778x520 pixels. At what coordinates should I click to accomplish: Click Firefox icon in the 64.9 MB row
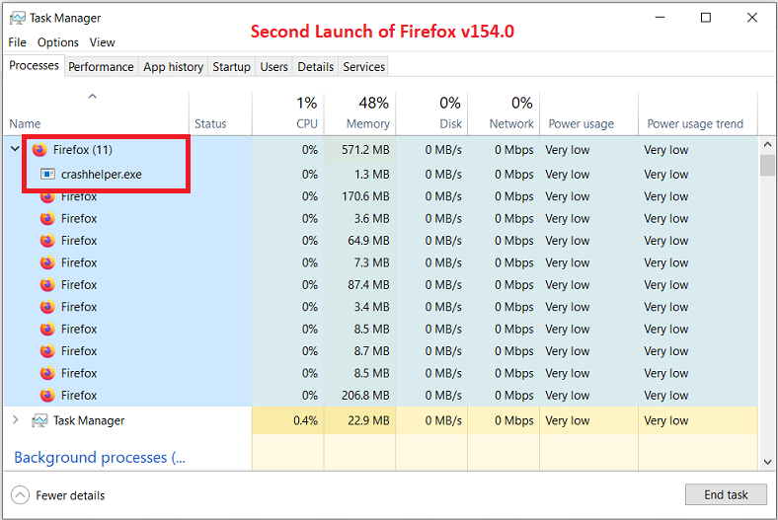click(47, 241)
